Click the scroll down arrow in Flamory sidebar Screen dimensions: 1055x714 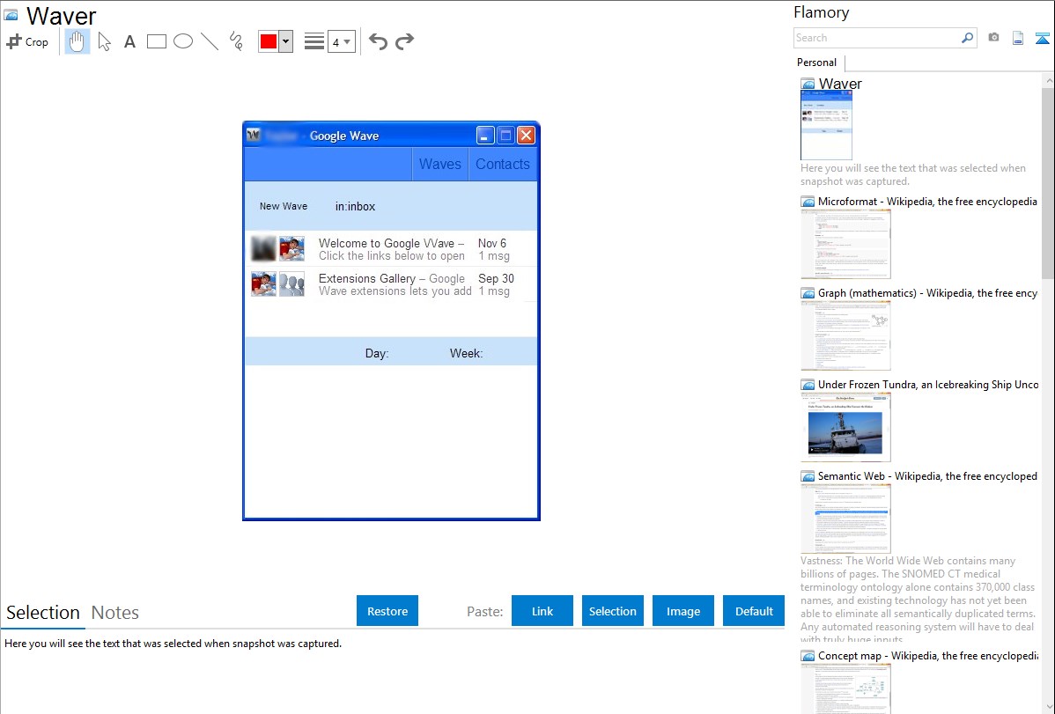[x=1048, y=707]
